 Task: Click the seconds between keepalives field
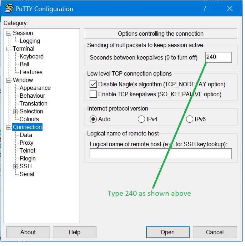point(218,57)
